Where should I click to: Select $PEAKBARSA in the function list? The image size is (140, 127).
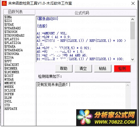pos(14,50)
